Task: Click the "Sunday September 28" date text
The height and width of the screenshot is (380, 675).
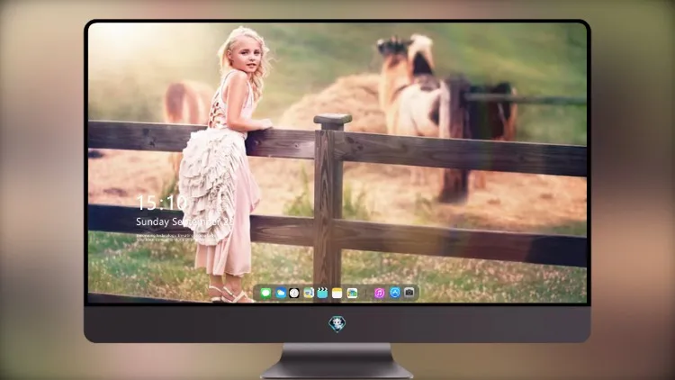Action: [185, 222]
